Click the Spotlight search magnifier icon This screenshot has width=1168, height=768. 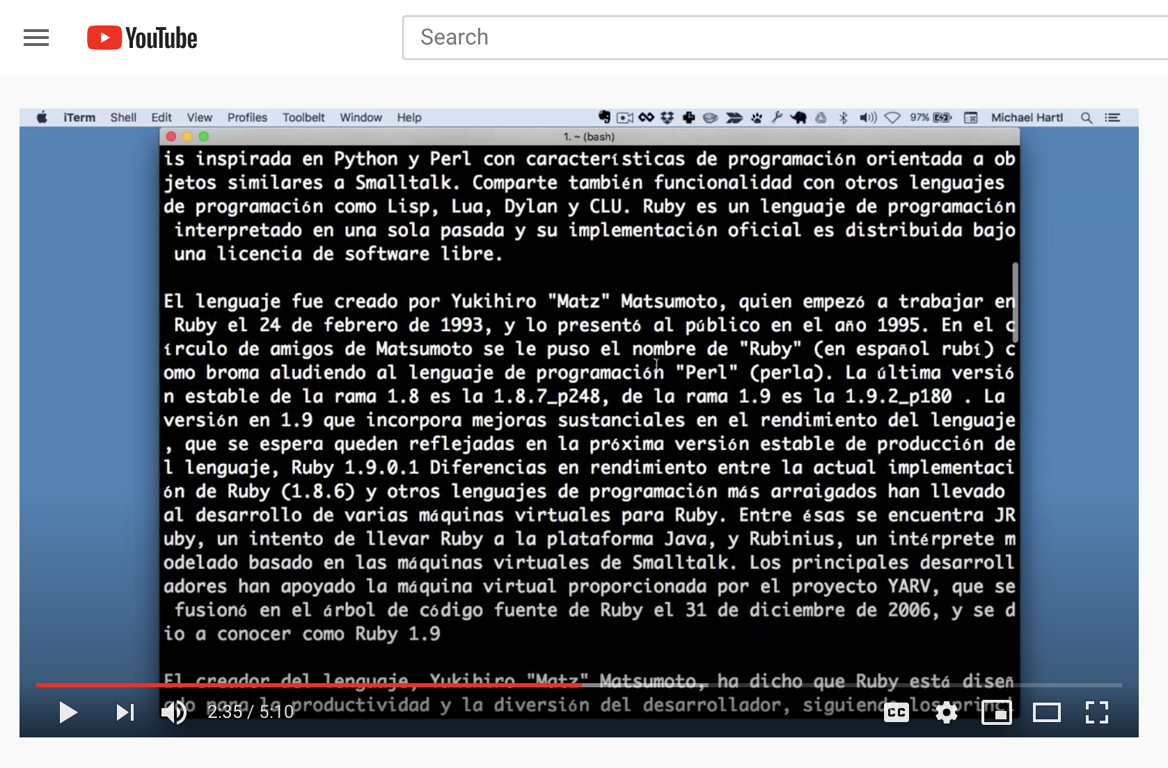(1086, 118)
